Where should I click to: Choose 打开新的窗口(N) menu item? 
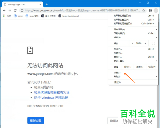133,20
